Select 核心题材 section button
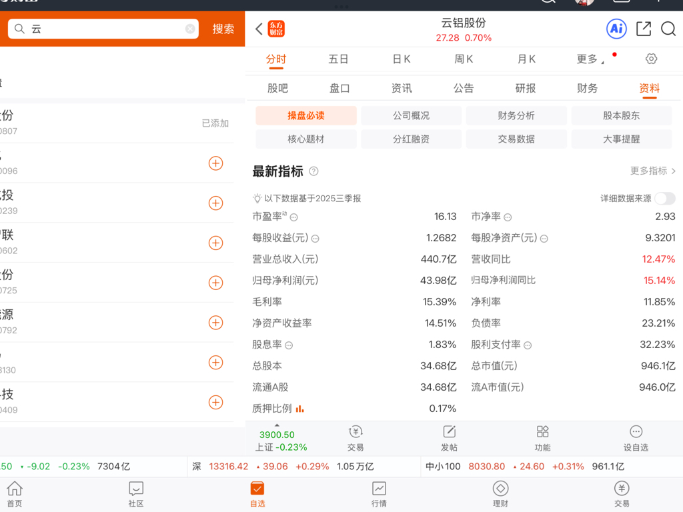The width and height of the screenshot is (683, 512). pos(305,139)
